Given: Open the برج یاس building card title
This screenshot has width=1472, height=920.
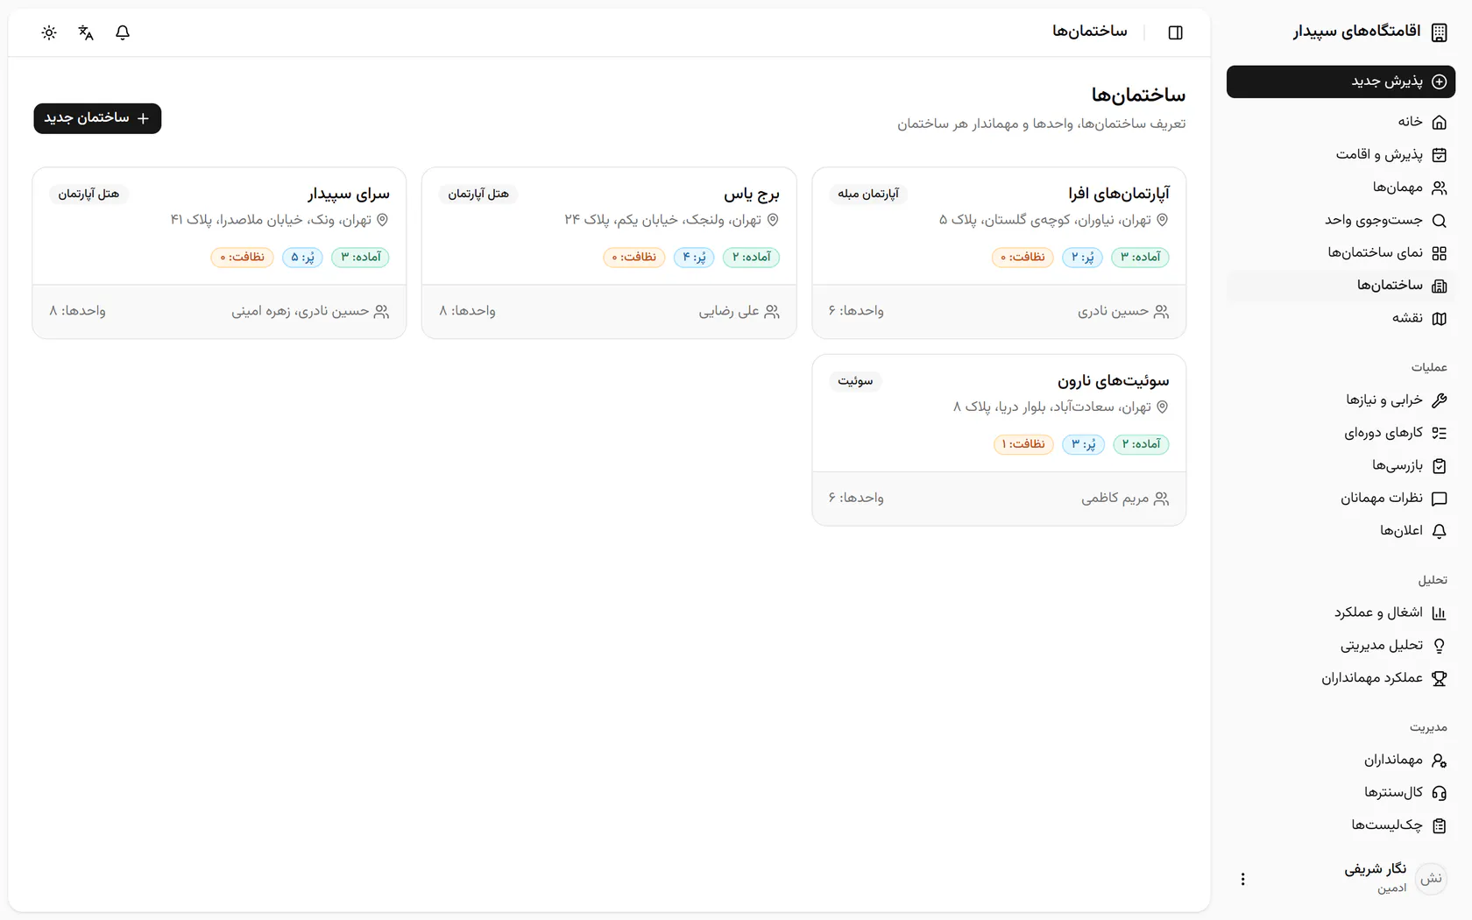Looking at the screenshot, I should [x=752, y=194].
